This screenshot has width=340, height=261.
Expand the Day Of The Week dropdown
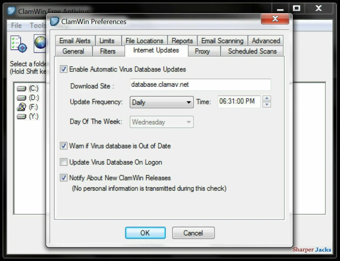[x=189, y=122]
